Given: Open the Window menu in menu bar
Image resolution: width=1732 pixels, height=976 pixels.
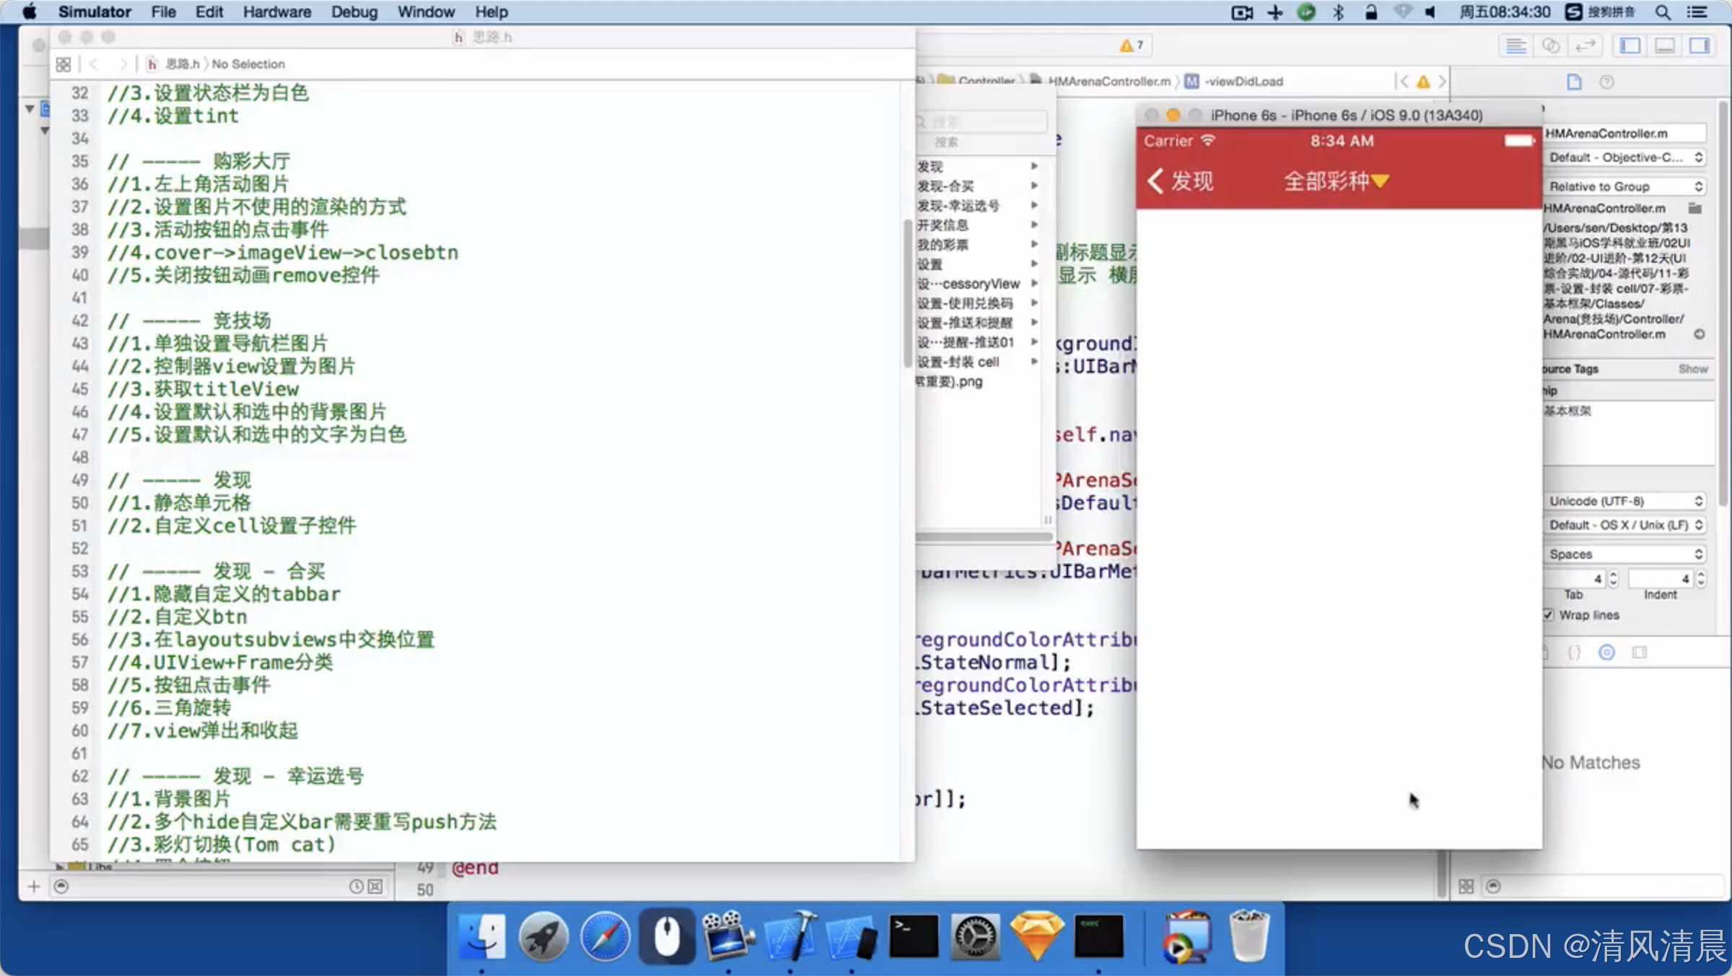Looking at the screenshot, I should point(426,12).
